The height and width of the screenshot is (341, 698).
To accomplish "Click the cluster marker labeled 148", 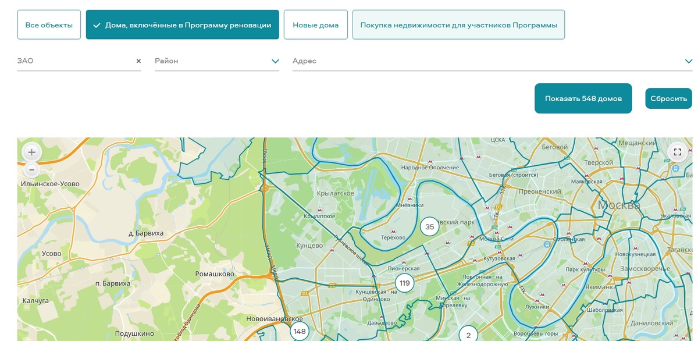I will pos(300,331).
